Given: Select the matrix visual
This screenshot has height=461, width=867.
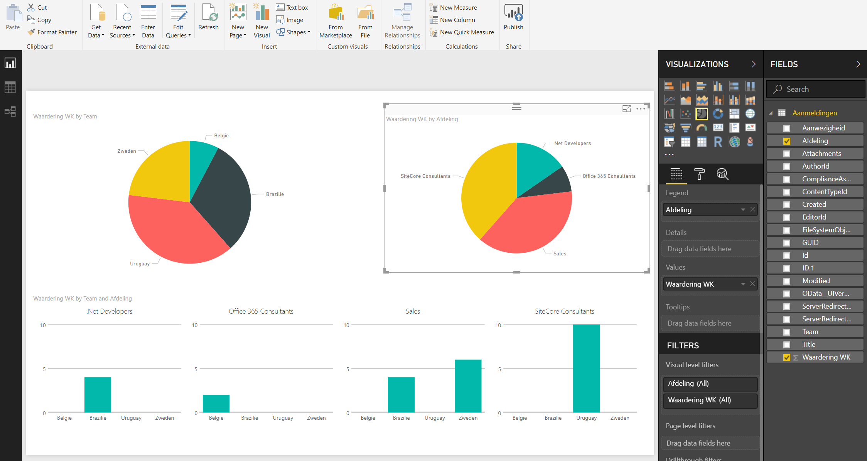Looking at the screenshot, I should click(702, 142).
